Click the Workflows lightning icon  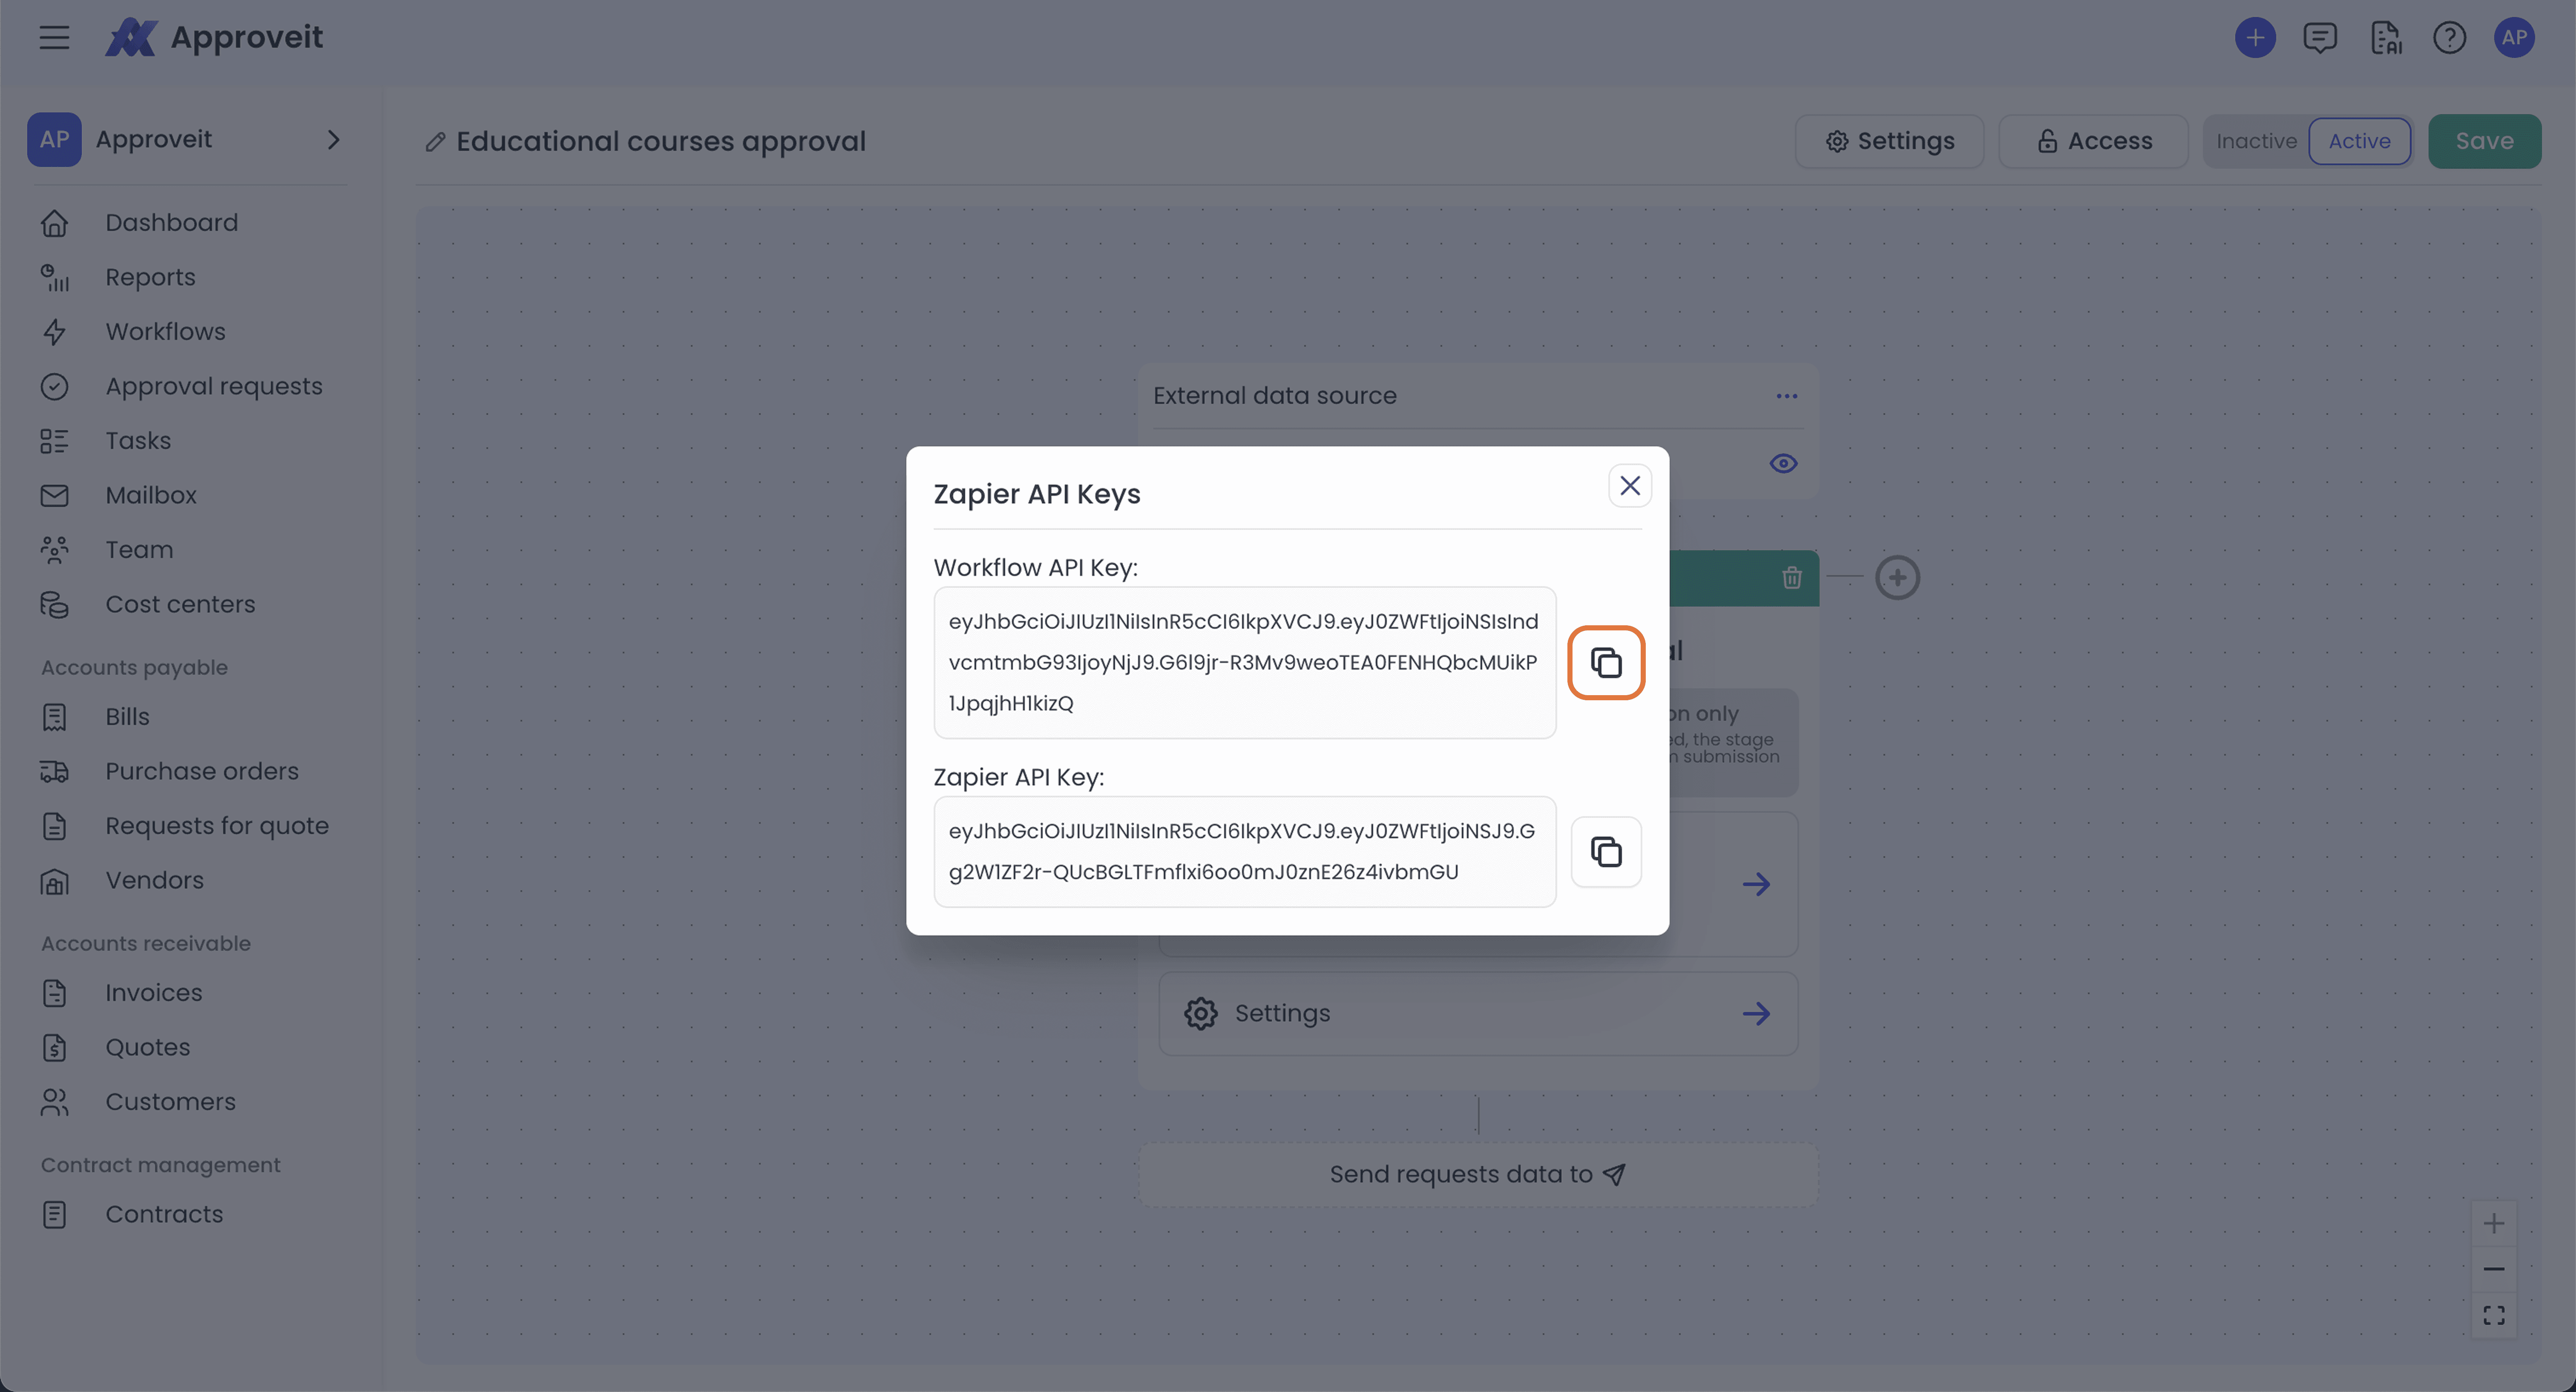click(55, 331)
